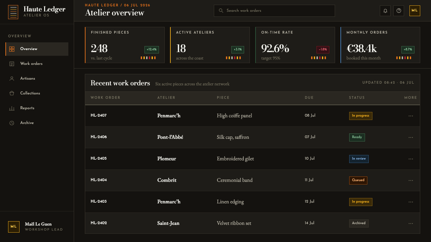Select the Pont-l'Abbé atelier cell
The height and width of the screenshot is (242, 431).
170,137
